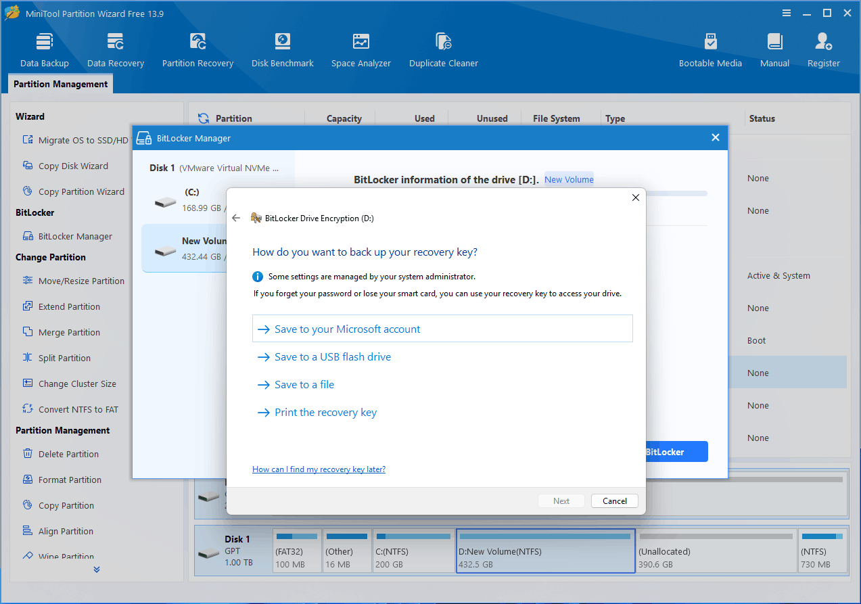861x604 pixels.
Task: Close the BitLocker Manager window
Action: [716, 137]
